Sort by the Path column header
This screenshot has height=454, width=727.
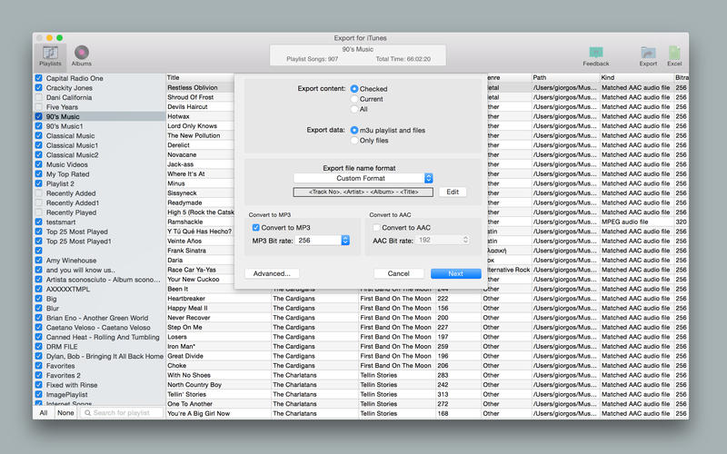click(x=565, y=77)
